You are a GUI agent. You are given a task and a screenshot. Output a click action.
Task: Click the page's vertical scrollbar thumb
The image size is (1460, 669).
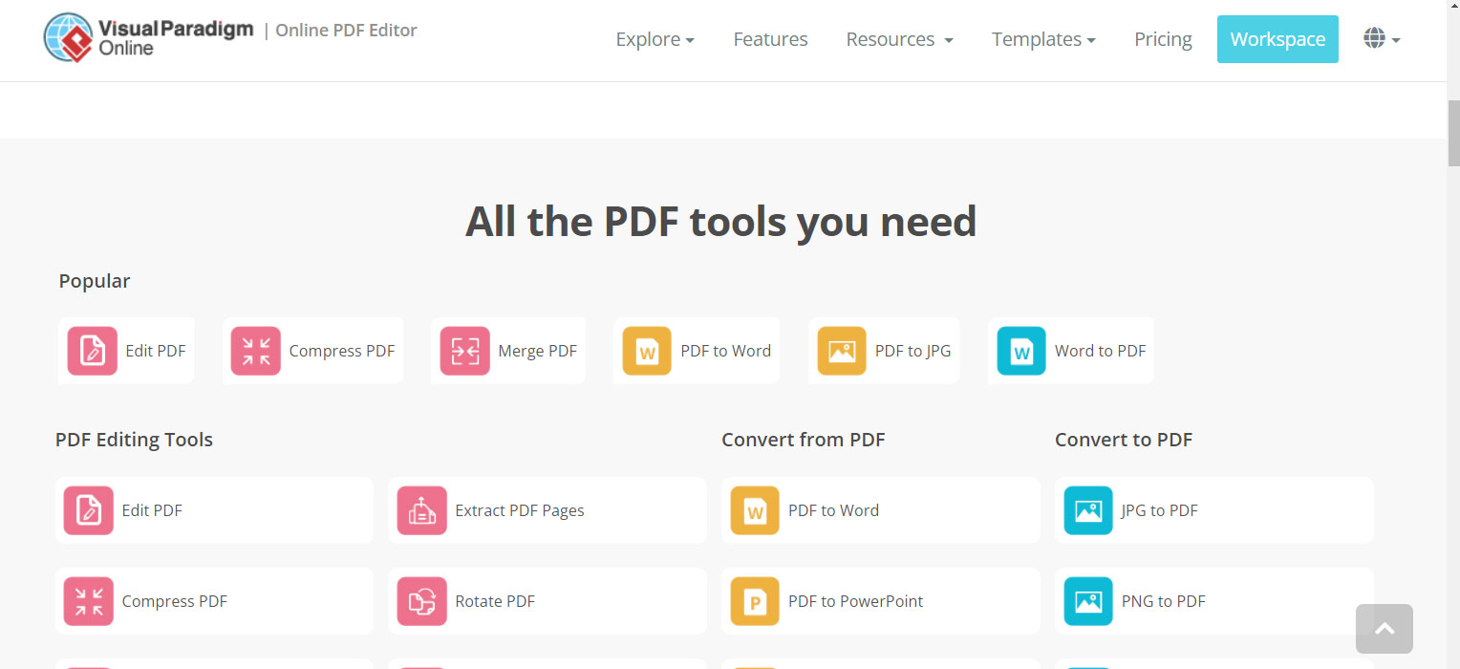(x=1453, y=132)
